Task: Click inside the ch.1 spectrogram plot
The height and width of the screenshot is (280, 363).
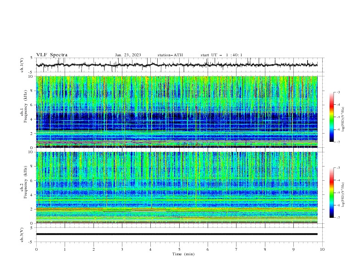Action: (x=176, y=112)
